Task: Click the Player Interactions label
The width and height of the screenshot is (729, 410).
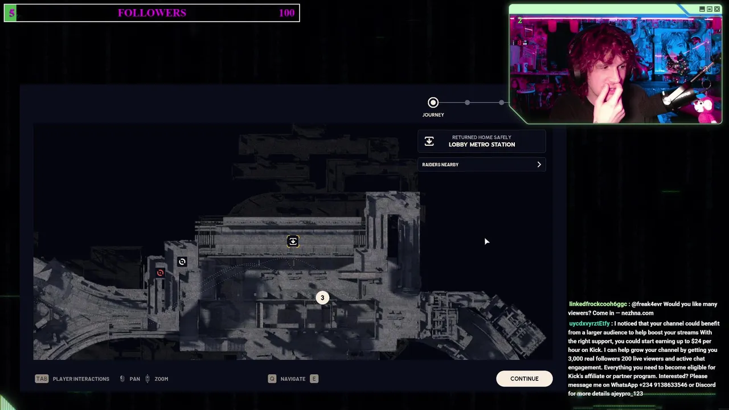Action: (81, 379)
